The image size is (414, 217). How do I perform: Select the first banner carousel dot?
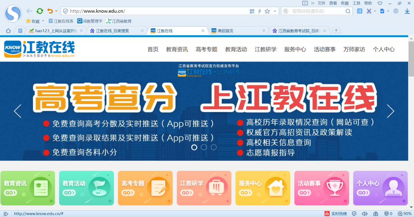[x=194, y=147]
